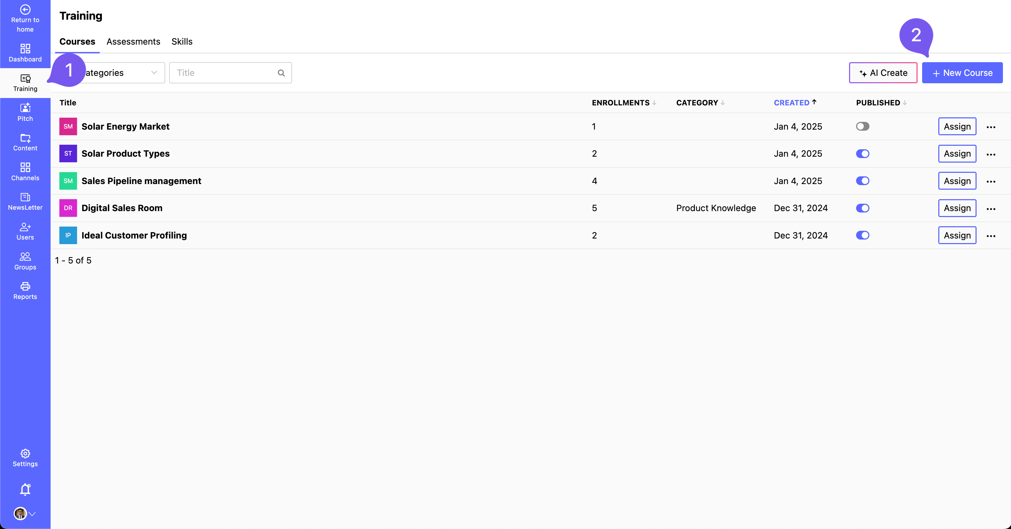Screen dimensions: 1011x529
Task: Toggle published switch for Digital Sales Room
Action: click(x=862, y=208)
